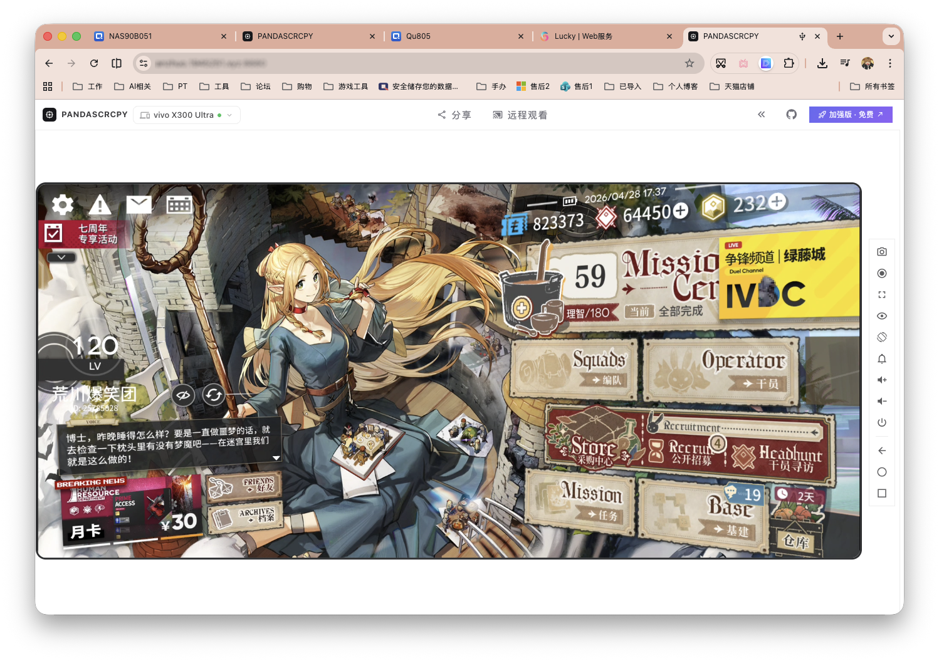
Task: Click the 分享 share button
Action: tap(454, 115)
